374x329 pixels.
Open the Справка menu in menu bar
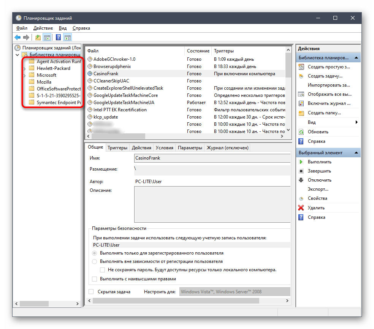tap(81, 28)
